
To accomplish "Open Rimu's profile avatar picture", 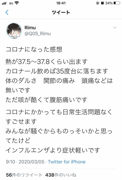I will pos(14,31).
